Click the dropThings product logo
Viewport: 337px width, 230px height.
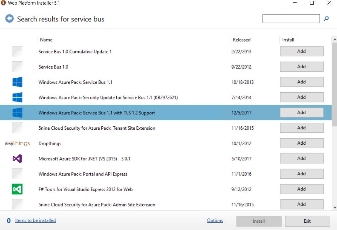click(x=17, y=143)
